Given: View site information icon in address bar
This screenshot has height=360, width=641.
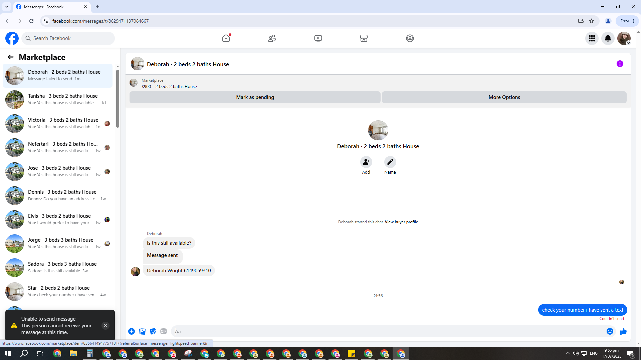Looking at the screenshot, I should [46, 21].
